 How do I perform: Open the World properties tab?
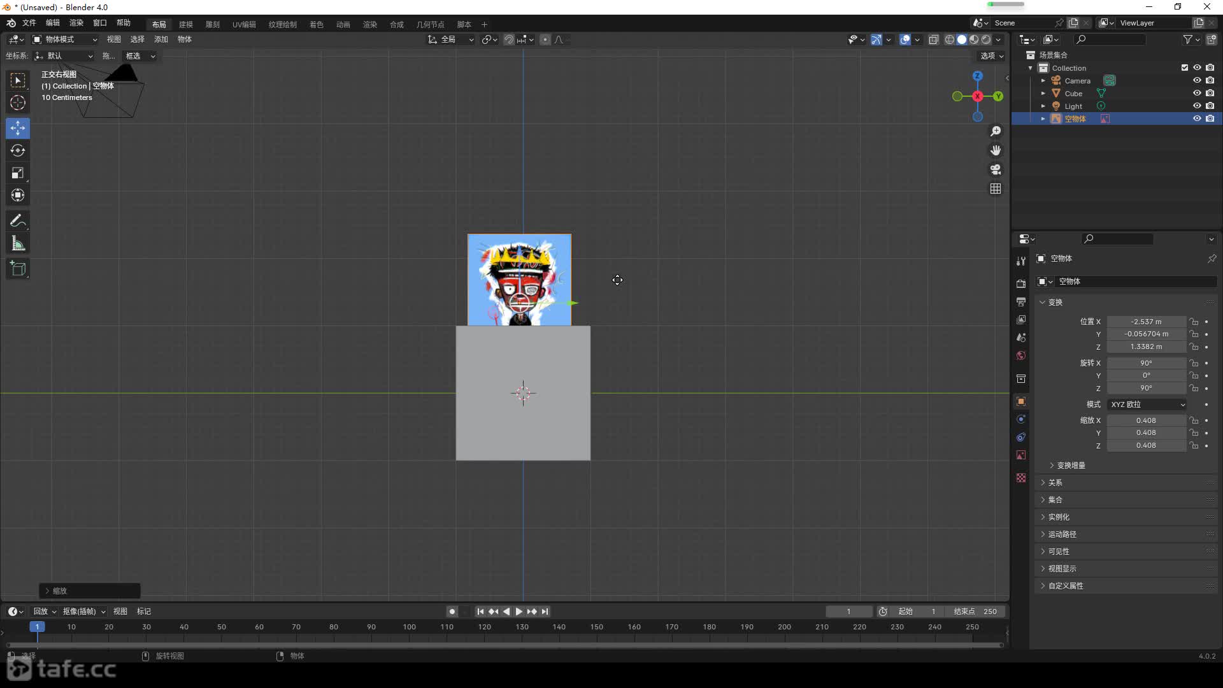1021,355
